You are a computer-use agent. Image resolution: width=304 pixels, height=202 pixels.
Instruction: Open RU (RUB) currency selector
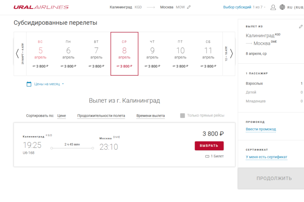(x=295, y=7)
